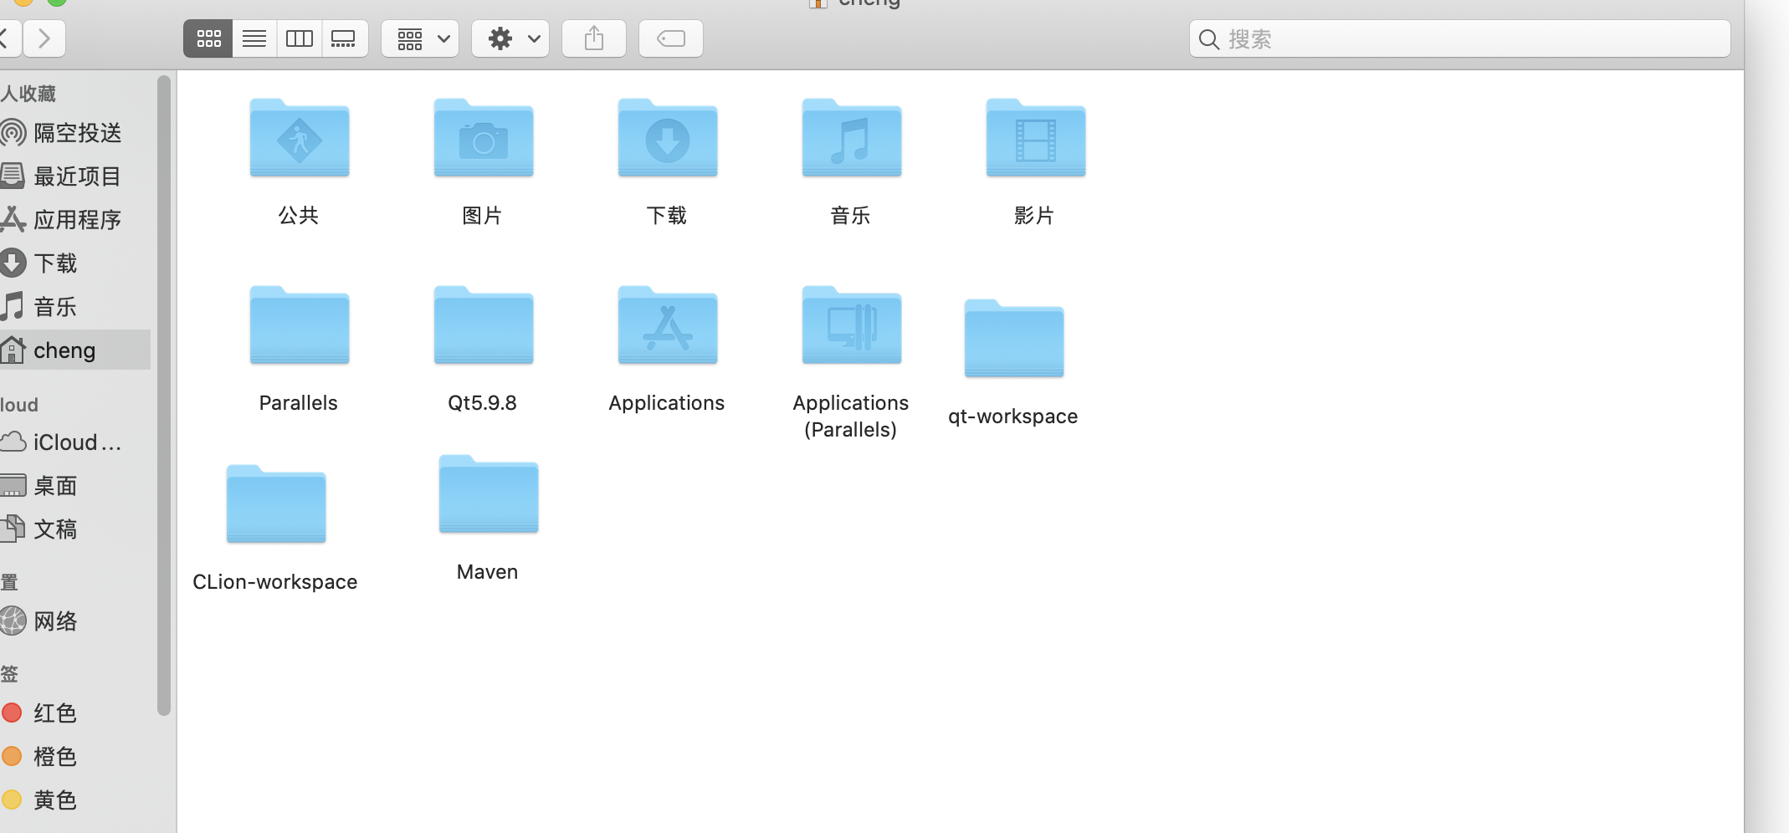Switch to list view mode

coord(254,38)
